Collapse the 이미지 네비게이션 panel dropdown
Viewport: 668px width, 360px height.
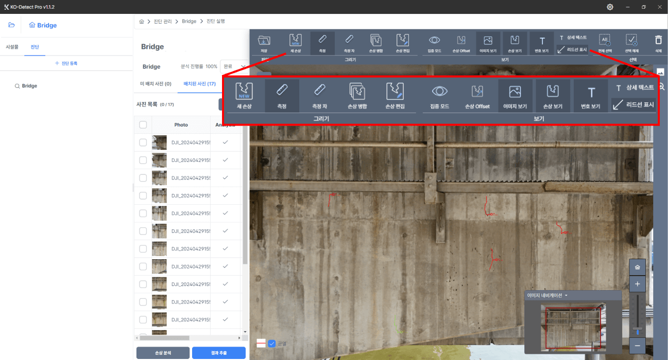pyautogui.click(x=566, y=296)
